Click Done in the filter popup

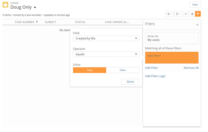click(130, 82)
